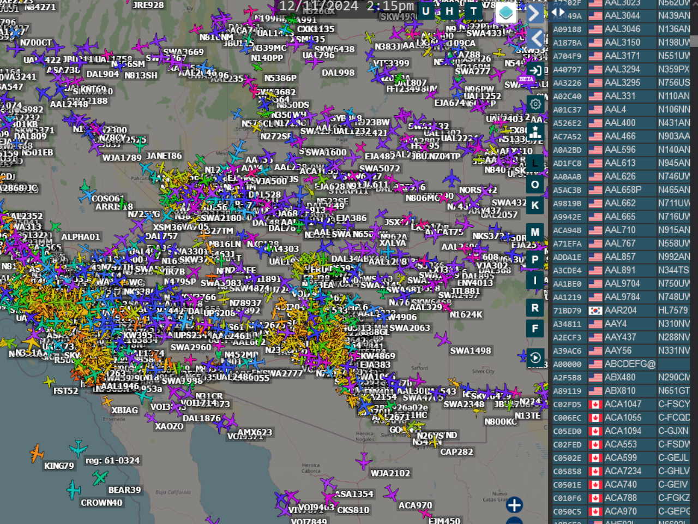The width and height of the screenshot is (698, 524).
Task: Toggle multiselect with the M button
Action: [x=535, y=232]
